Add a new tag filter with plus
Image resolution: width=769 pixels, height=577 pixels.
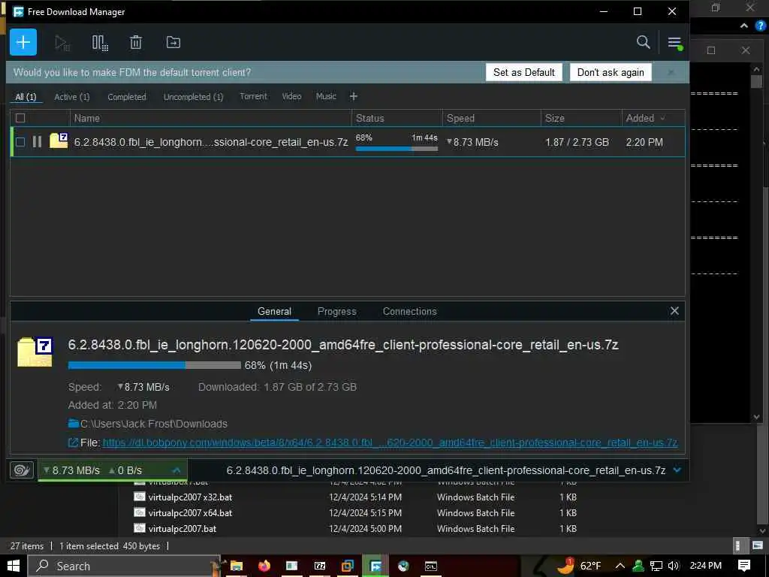(354, 97)
